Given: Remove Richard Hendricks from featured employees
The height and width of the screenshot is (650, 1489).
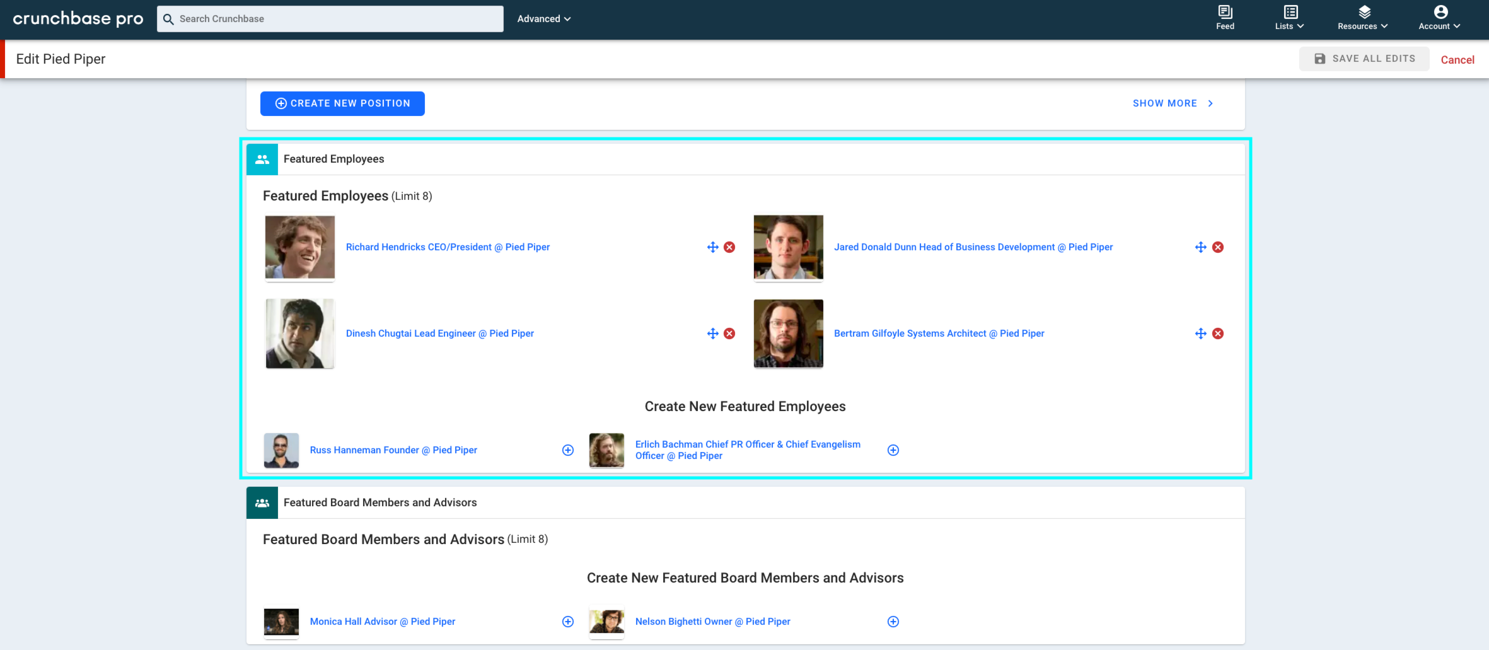Looking at the screenshot, I should click(729, 247).
